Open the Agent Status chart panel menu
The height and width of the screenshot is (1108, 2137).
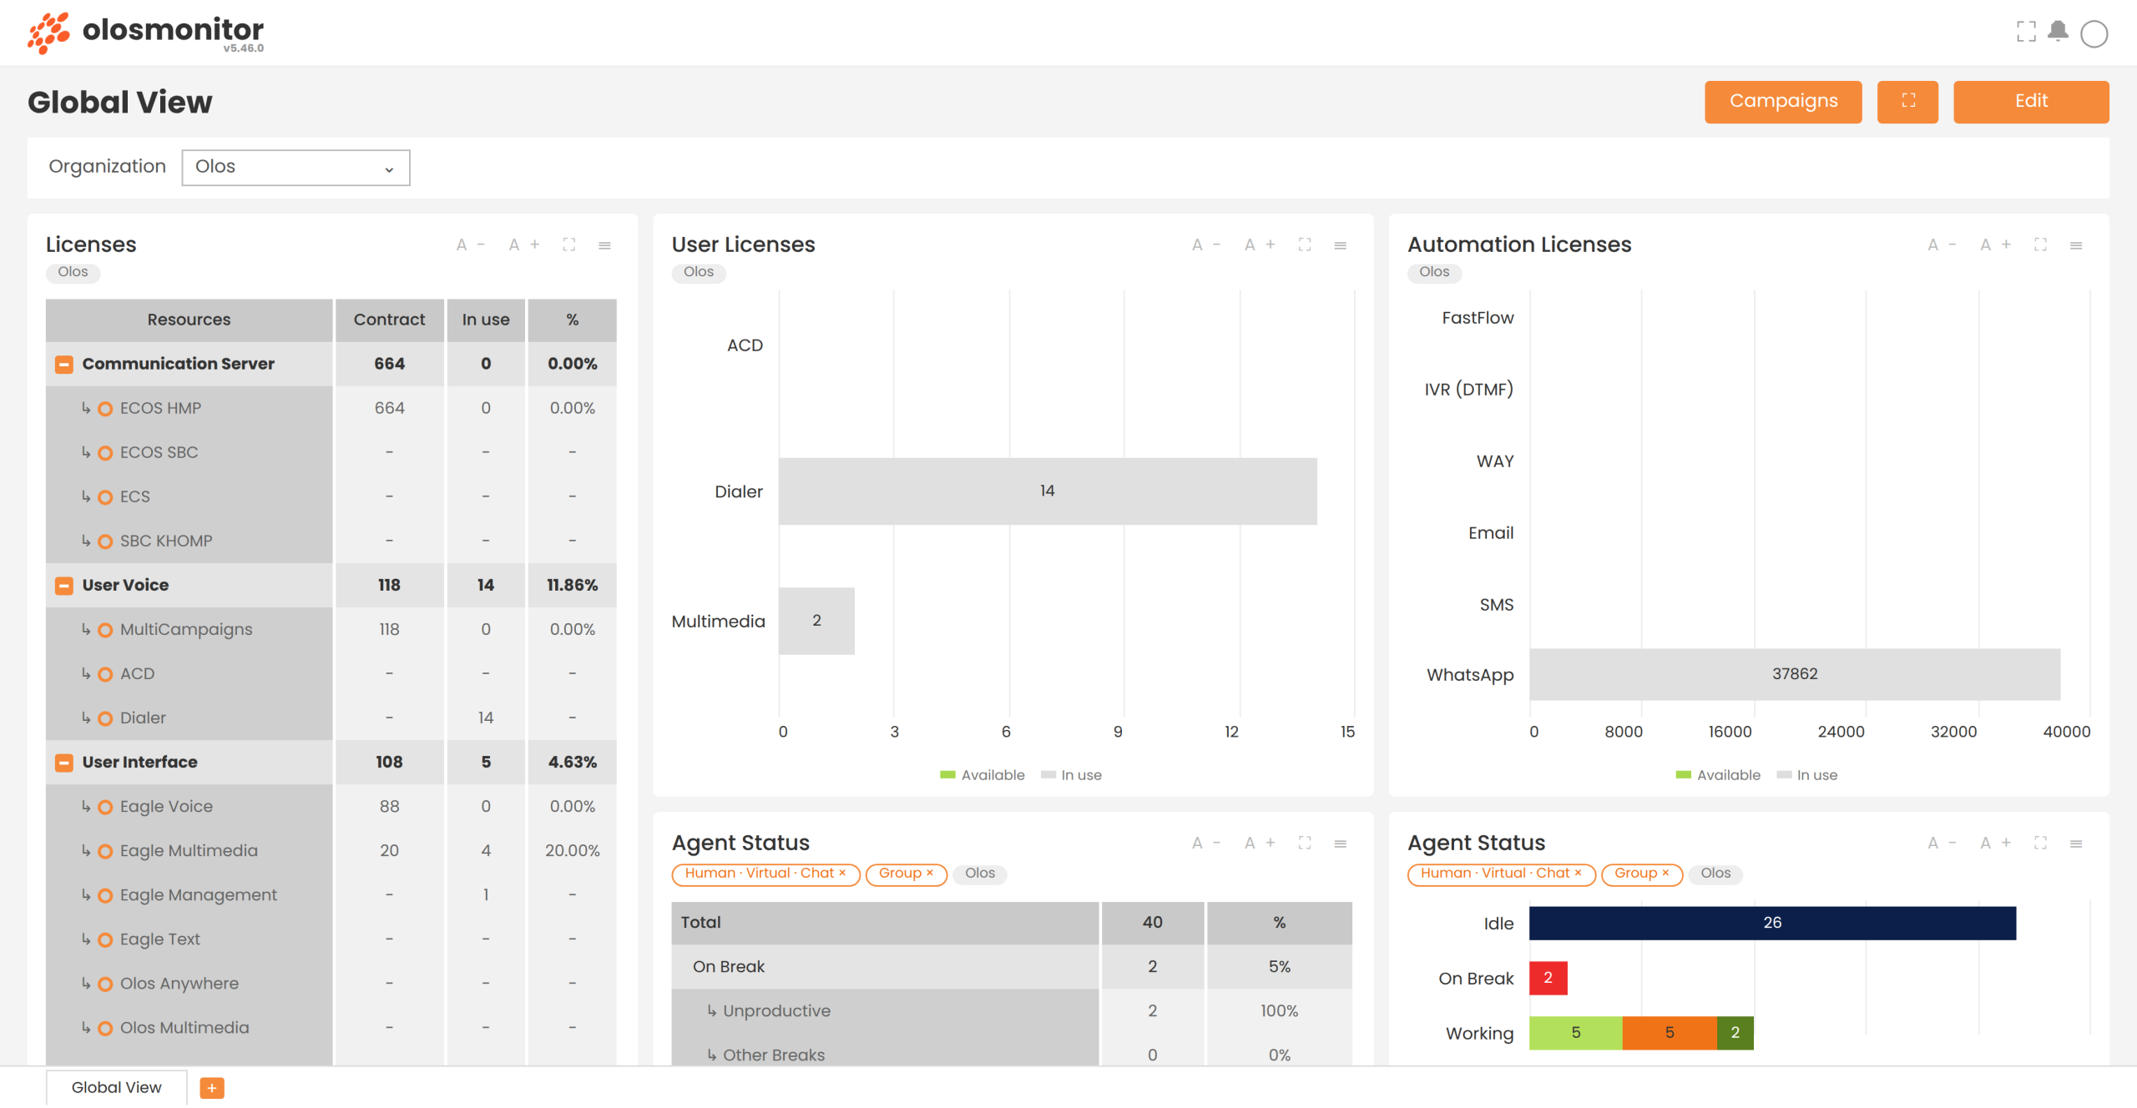(2076, 844)
